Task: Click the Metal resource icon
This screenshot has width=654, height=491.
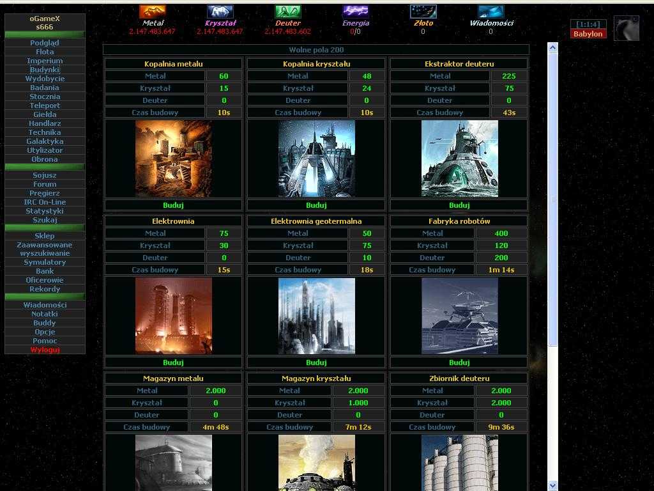Action: [152, 12]
